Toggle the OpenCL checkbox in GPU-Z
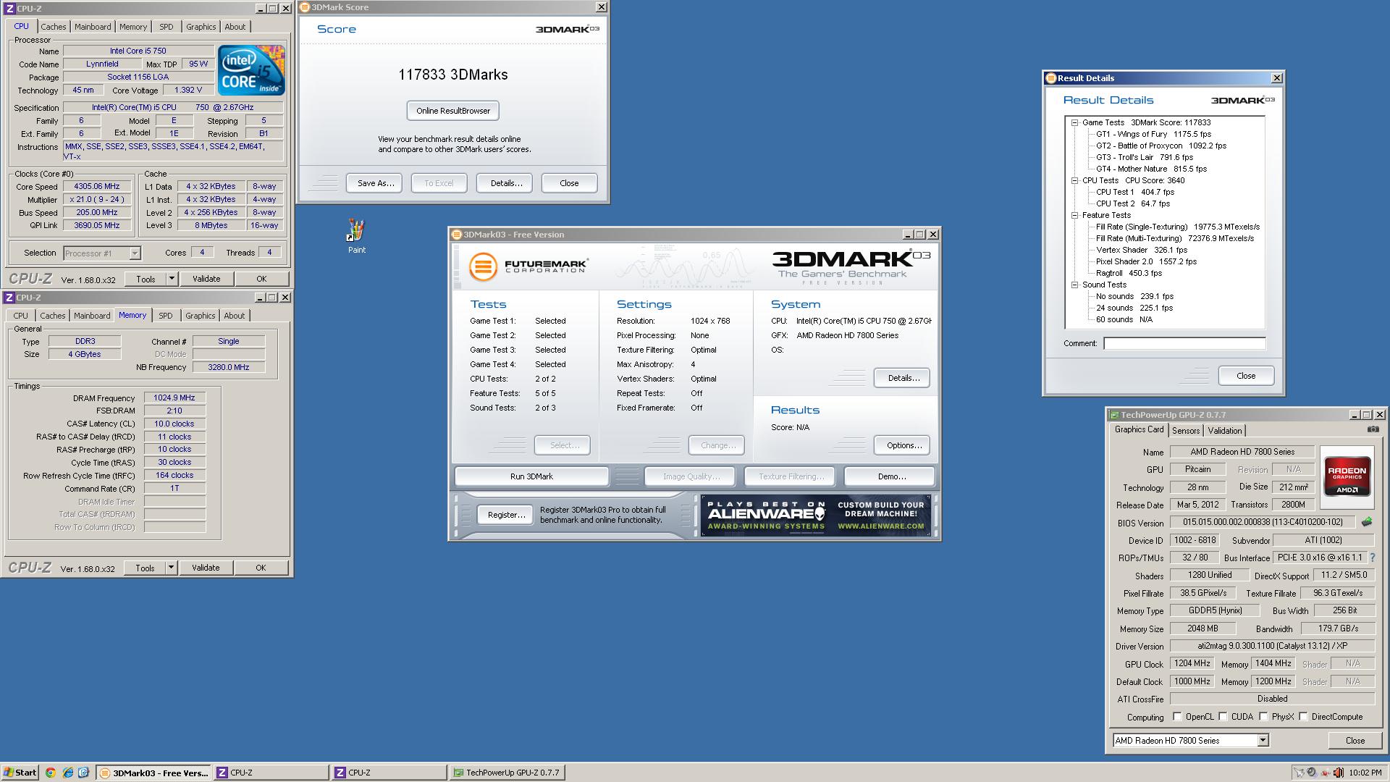The image size is (1390, 782). 1177,717
